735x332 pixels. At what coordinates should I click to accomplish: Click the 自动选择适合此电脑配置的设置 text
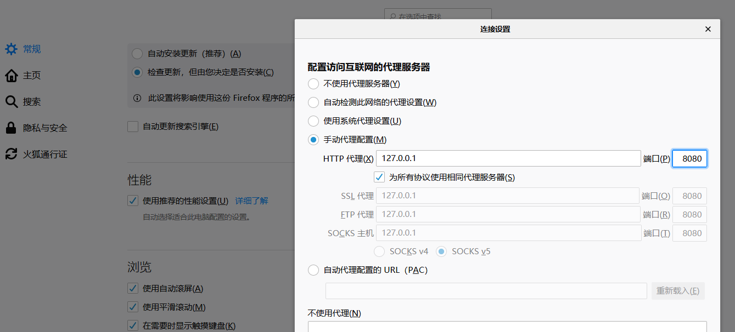tap(197, 217)
